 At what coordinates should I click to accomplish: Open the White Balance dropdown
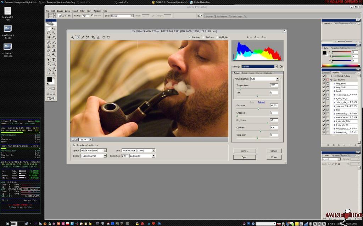[x=264, y=79]
